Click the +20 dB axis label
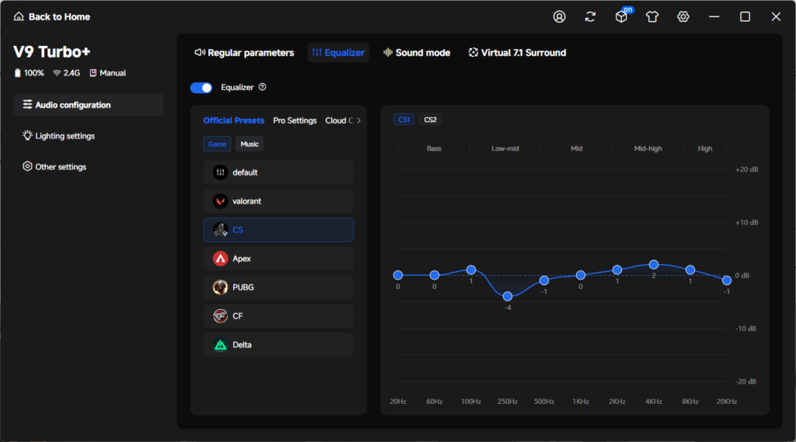Screen dimensions: 796x442 [747, 169]
